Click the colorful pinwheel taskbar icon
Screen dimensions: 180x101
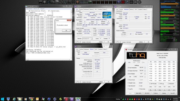click(x=43, y=99)
